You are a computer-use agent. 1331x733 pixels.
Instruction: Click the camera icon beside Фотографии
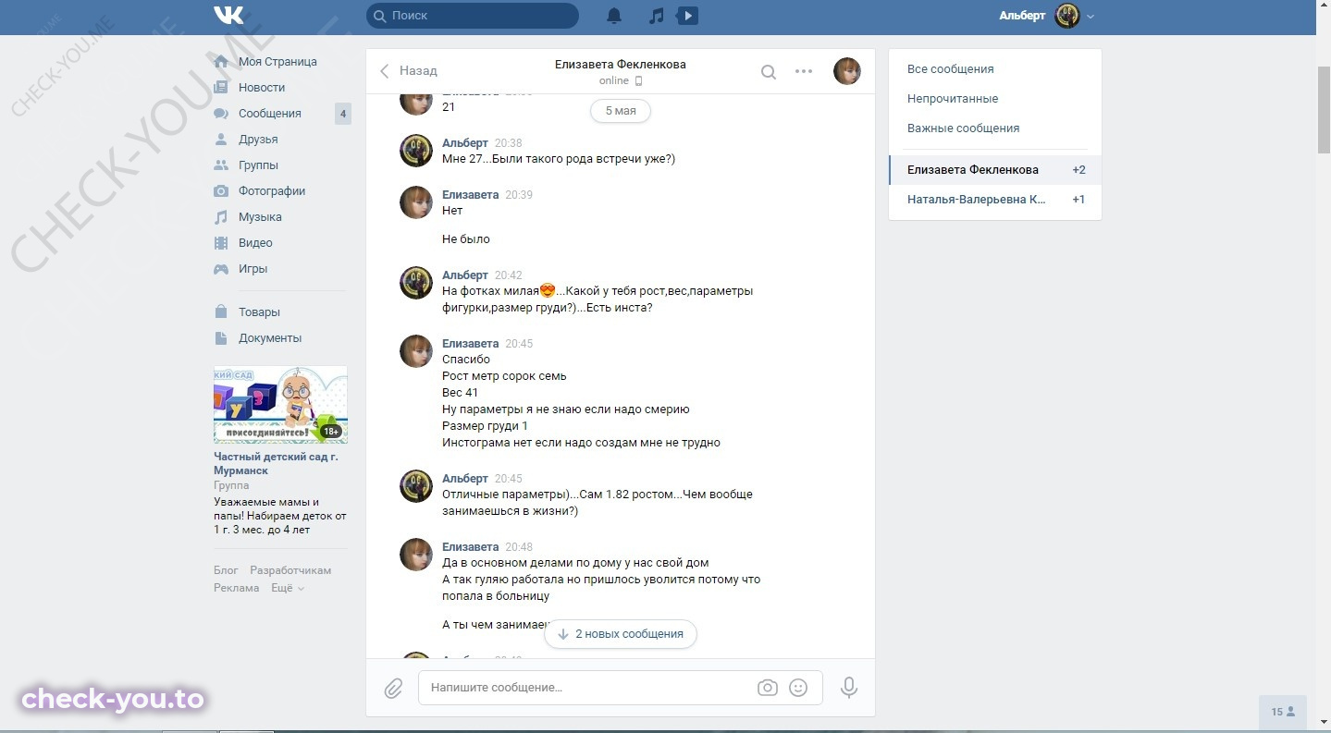tap(221, 191)
